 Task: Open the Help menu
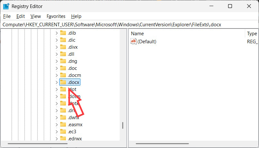point(76,16)
